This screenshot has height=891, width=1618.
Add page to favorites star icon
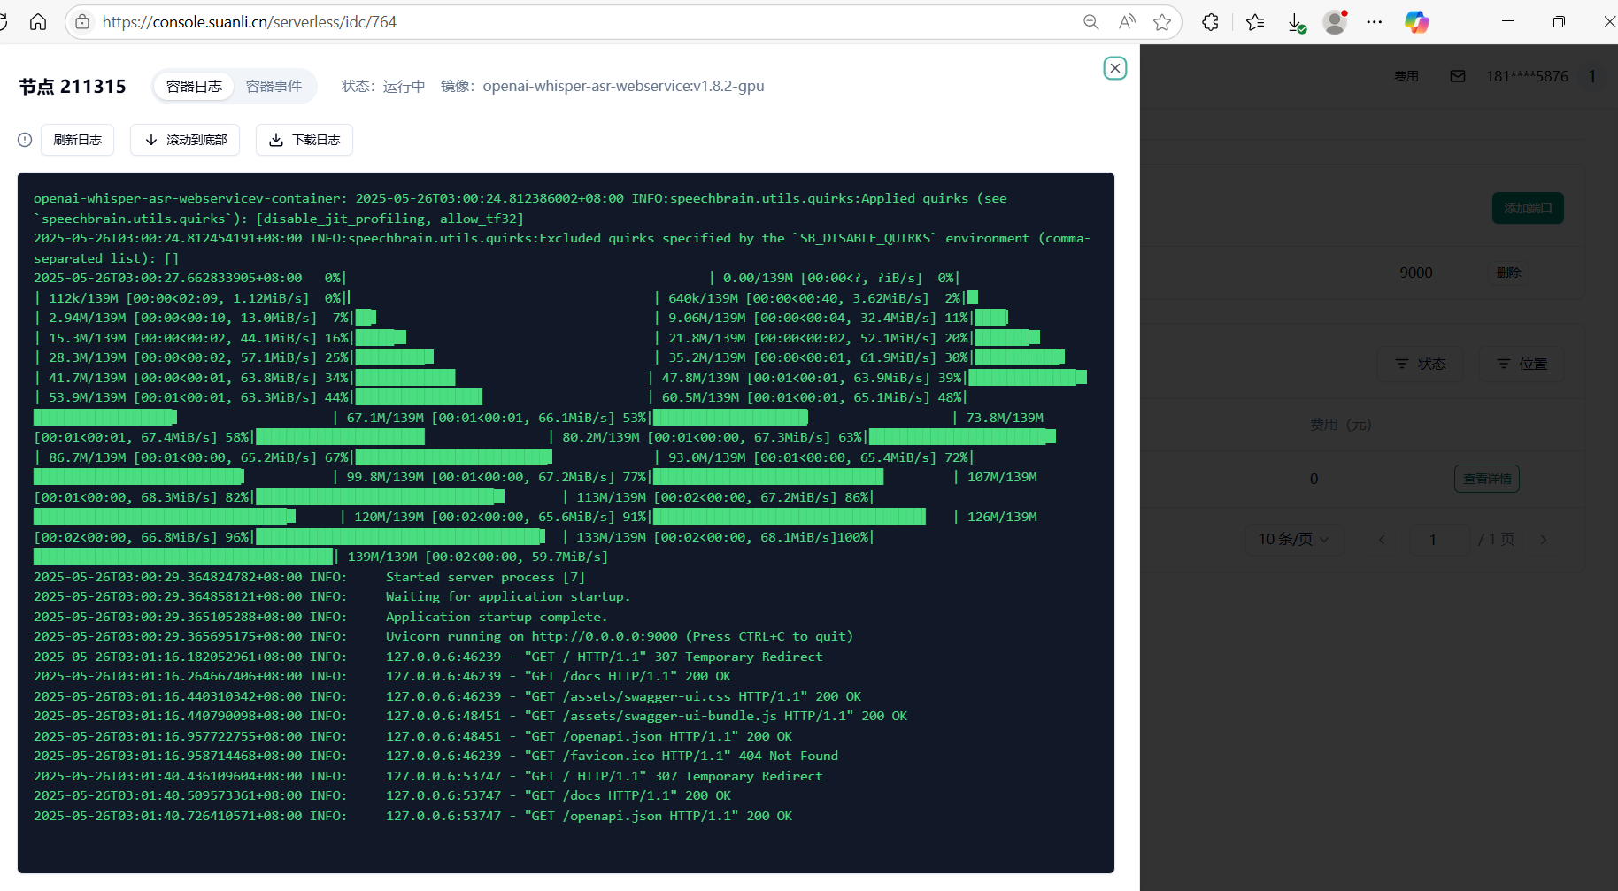point(1162,22)
